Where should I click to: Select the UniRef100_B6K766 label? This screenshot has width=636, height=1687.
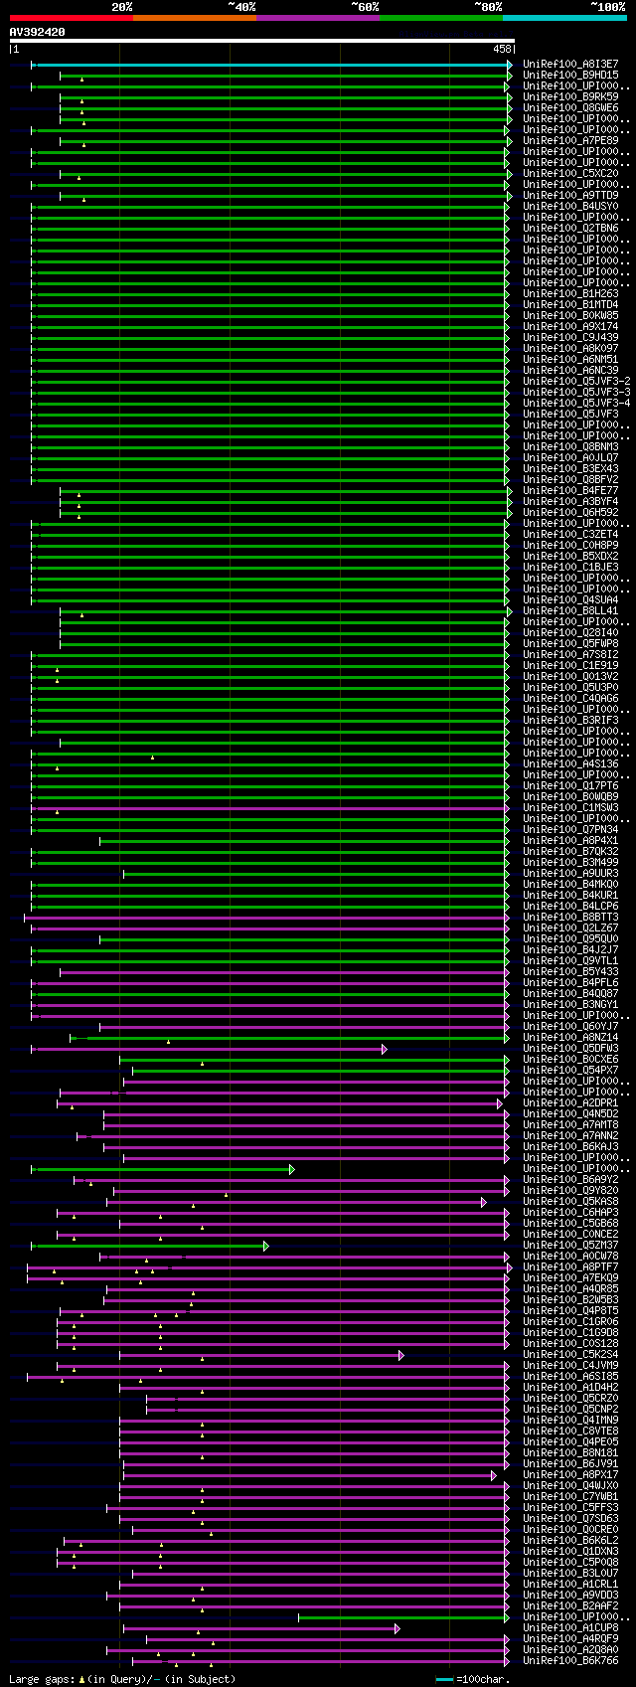pyautogui.click(x=570, y=1660)
